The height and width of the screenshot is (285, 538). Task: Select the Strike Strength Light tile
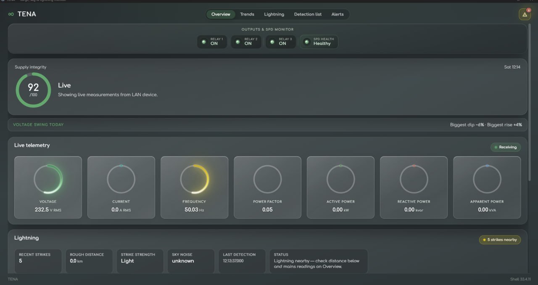coord(140,261)
